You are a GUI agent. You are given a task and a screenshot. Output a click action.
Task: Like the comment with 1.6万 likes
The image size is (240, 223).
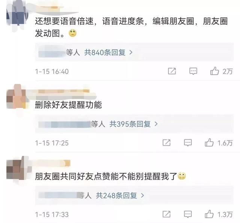[209, 142]
